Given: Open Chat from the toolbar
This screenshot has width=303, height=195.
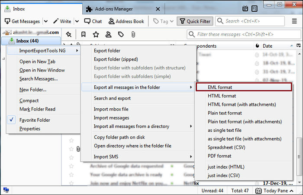Looking at the screenshot, I should click(93, 21).
